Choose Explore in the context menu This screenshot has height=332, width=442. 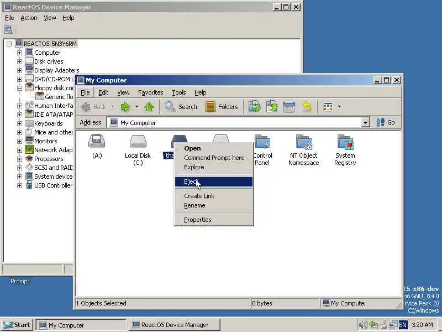point(214,167)
